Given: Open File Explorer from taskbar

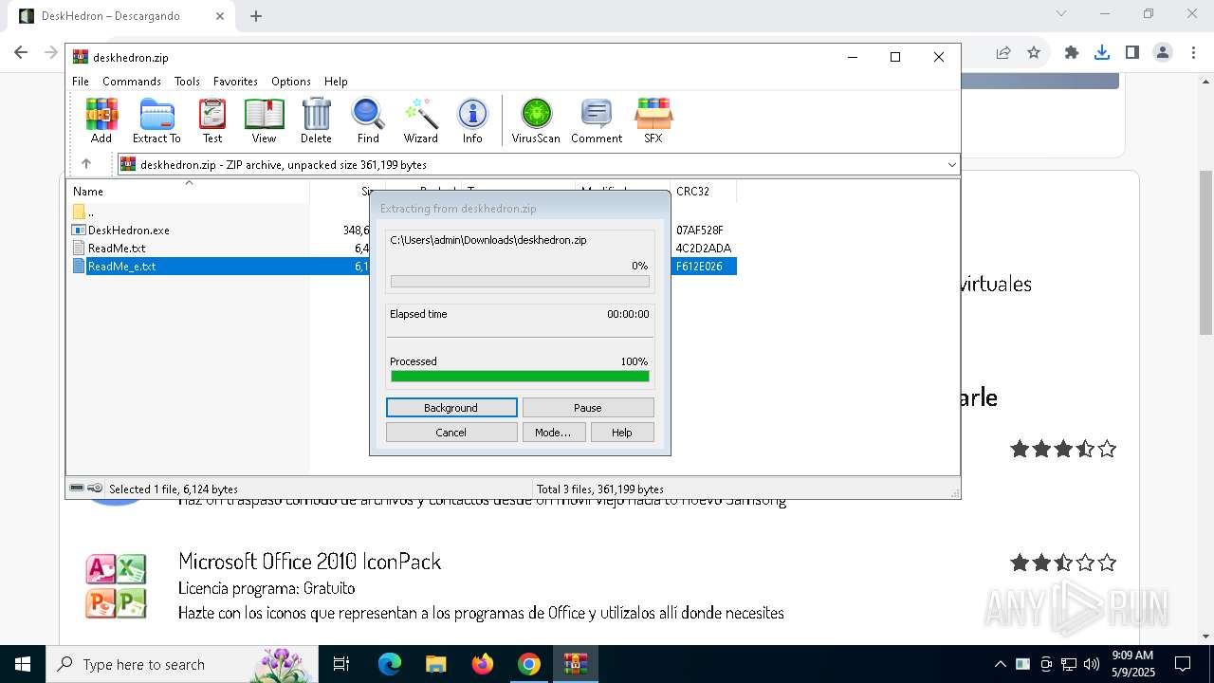Looking at the screenshot, I should 435,664.
